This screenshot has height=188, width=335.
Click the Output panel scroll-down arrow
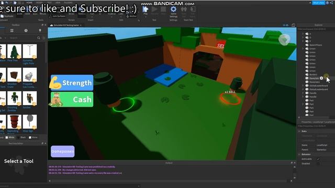click(x=295, y=178)
